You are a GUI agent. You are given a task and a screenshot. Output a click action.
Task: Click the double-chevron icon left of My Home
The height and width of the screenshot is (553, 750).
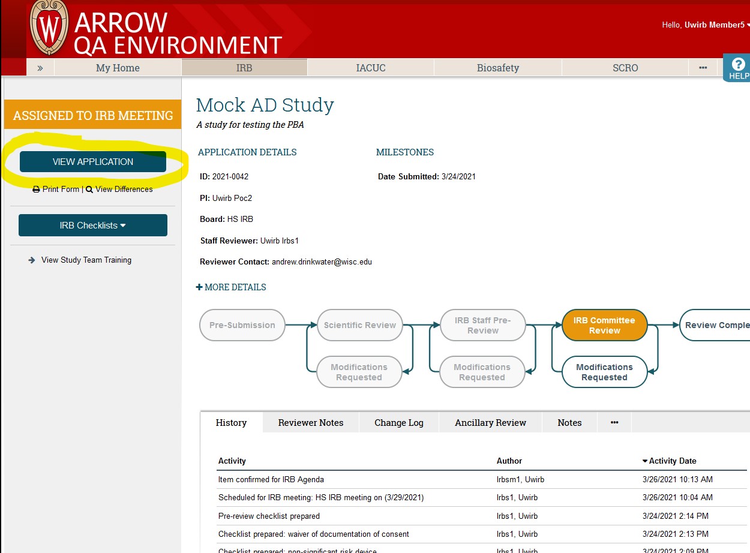coord(38,67)
